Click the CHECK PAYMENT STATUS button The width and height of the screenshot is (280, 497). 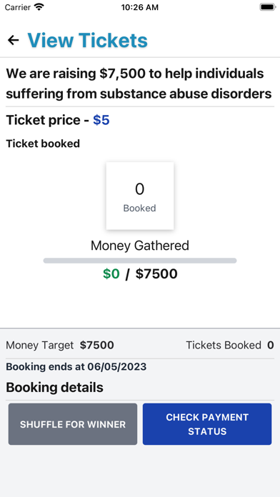(x=207, y=424)
